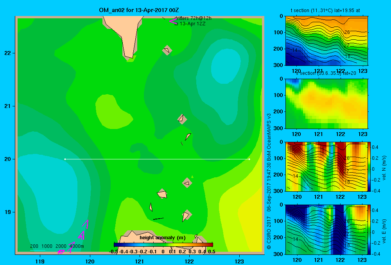Click longitude "122" under salinity section panel
The height and width of the screenshot is (265, 391).
click(x=341, y=134)
